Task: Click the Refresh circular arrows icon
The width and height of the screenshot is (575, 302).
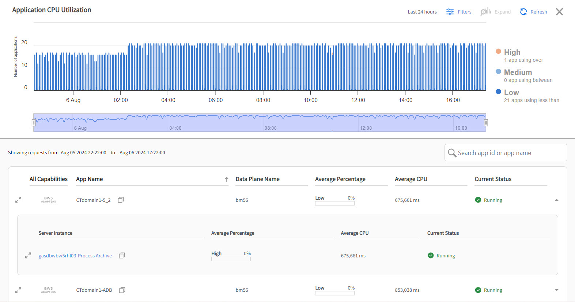Action: pos(523,12)
